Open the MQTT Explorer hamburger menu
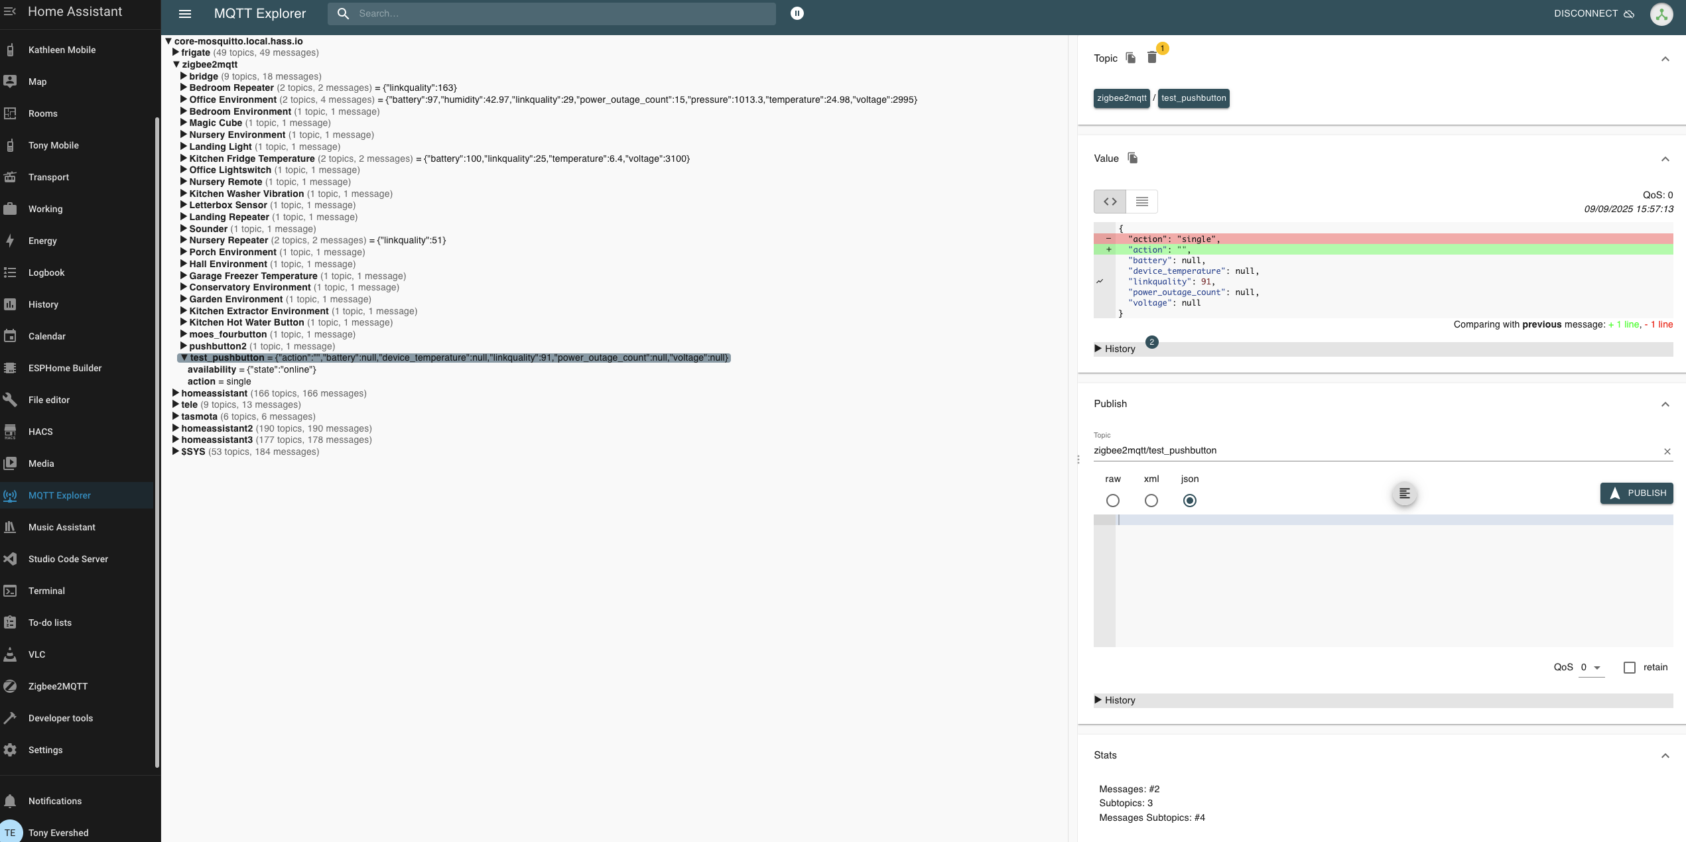Viewport: 1686px width, 842px height. click(185, 13)
